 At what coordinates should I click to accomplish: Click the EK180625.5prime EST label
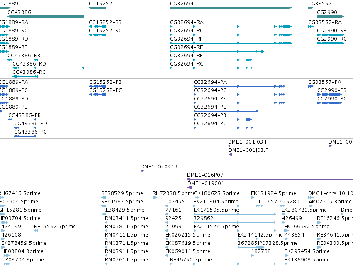click(217, 193)
